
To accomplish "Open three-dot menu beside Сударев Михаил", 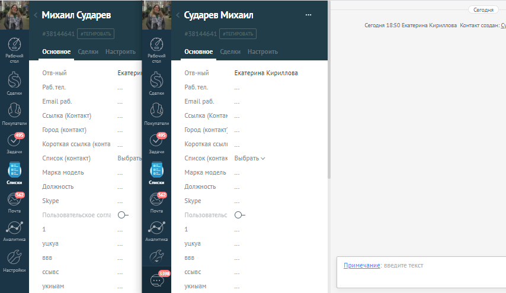I will pos(308,15).
